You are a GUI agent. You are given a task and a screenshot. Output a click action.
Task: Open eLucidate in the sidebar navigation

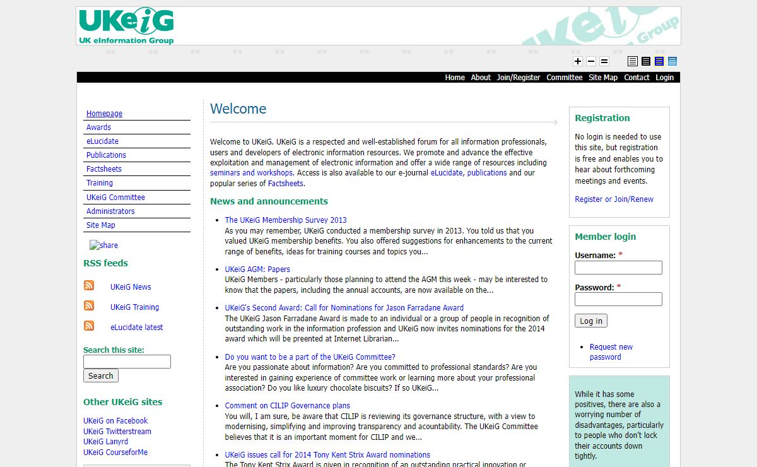[102, 141]
